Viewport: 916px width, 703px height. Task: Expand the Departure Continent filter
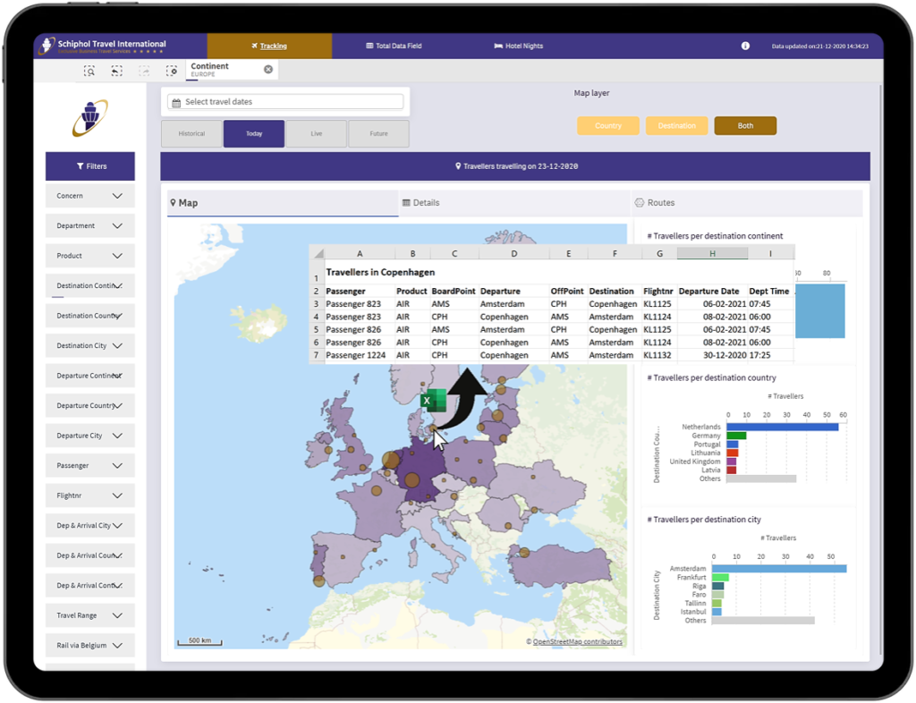(90, 376)
